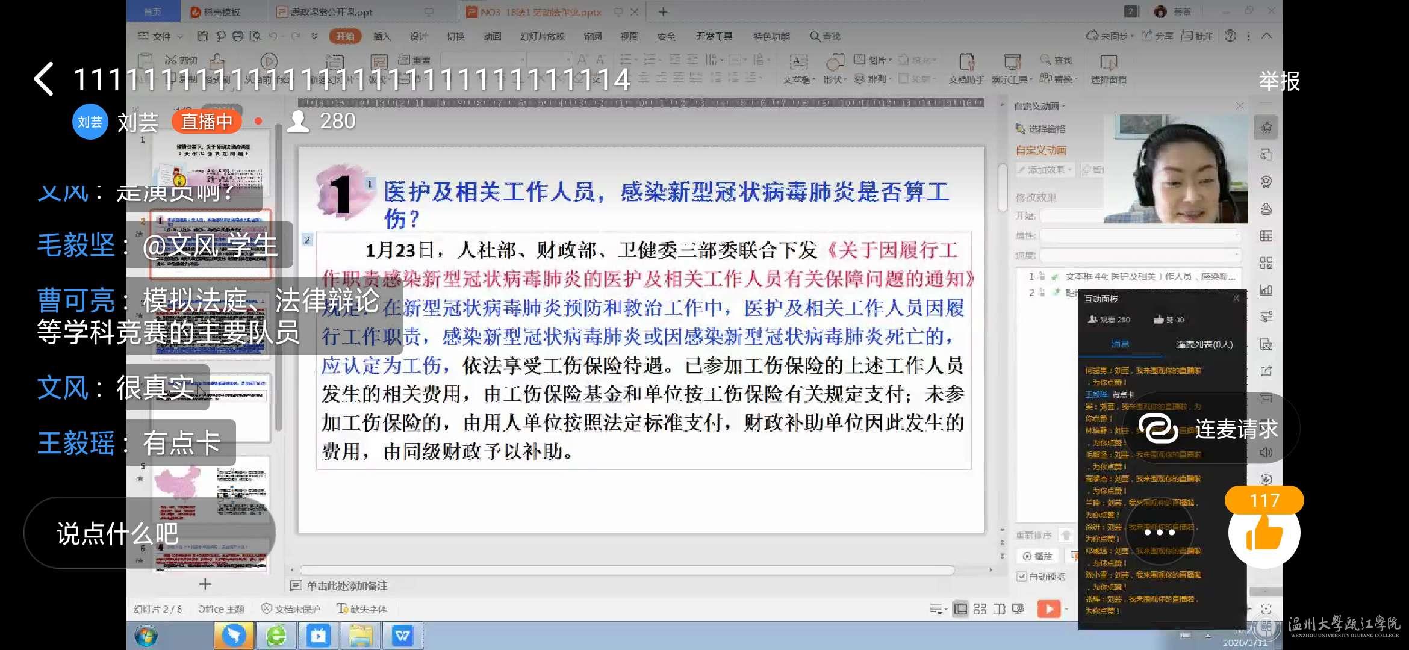Click the sliders settings icon in right sidebar
Image resolution: width=1409 pixels, height=650 pixels.
pyautogui.click(x=1266, y=317)
